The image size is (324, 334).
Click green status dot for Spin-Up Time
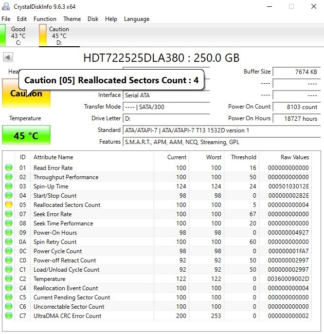9,186
